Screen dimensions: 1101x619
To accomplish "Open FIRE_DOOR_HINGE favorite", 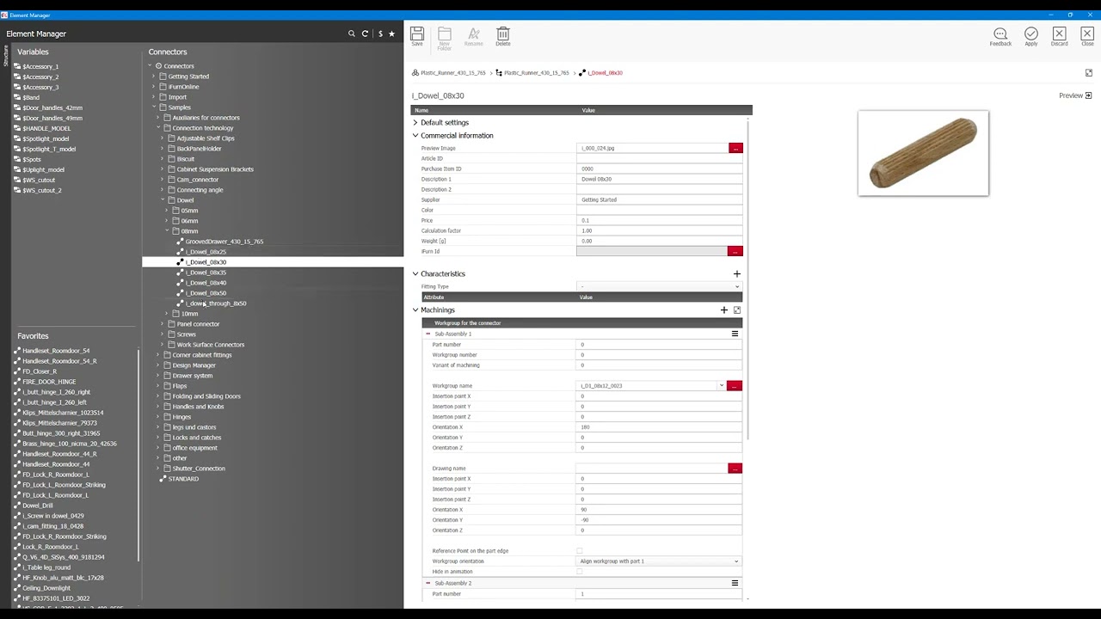I will point(49,382).
